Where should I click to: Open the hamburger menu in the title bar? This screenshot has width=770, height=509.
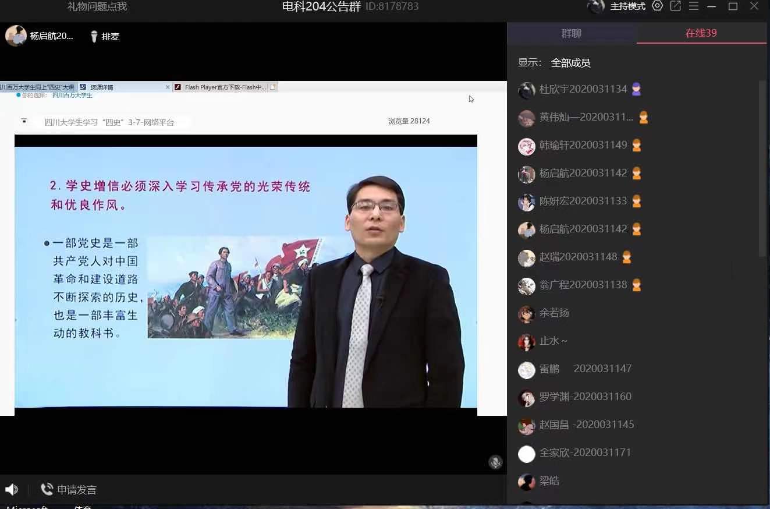694,6
